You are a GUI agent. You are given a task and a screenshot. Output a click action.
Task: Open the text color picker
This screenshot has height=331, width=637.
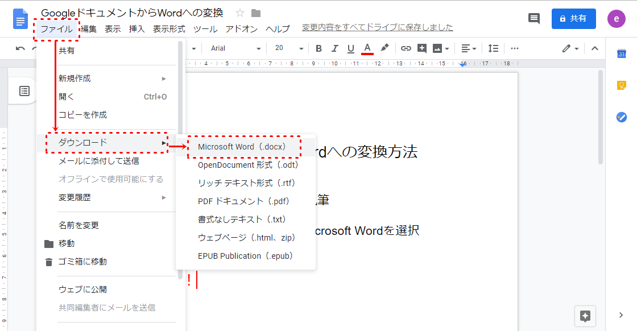367,48
